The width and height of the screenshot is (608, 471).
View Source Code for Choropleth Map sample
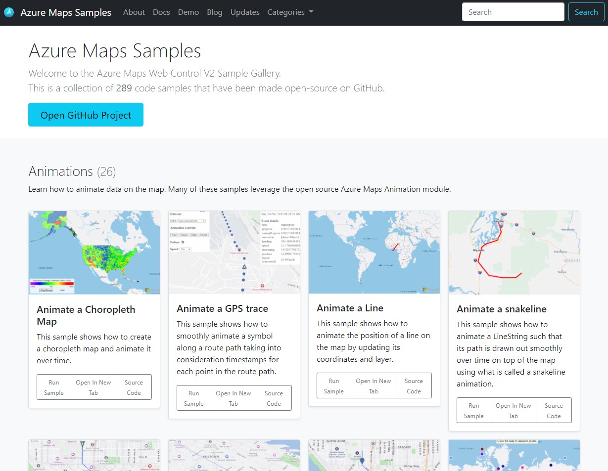coord(134,387)
